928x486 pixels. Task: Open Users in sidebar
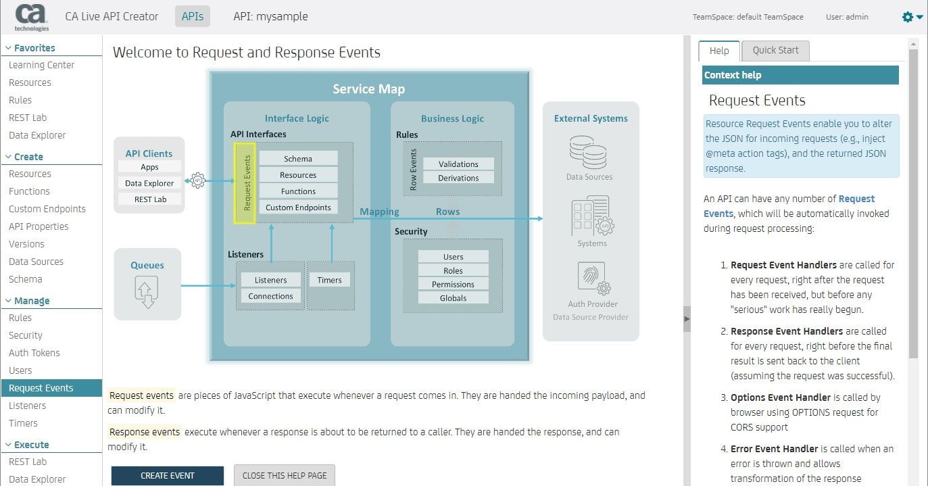point(20,370)
